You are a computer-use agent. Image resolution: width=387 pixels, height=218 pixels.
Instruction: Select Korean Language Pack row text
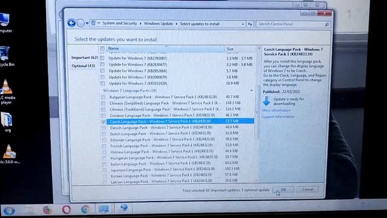(161, 176)
